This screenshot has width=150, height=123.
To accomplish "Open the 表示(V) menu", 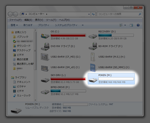I will pyautogui.click(x=39, y=20).
